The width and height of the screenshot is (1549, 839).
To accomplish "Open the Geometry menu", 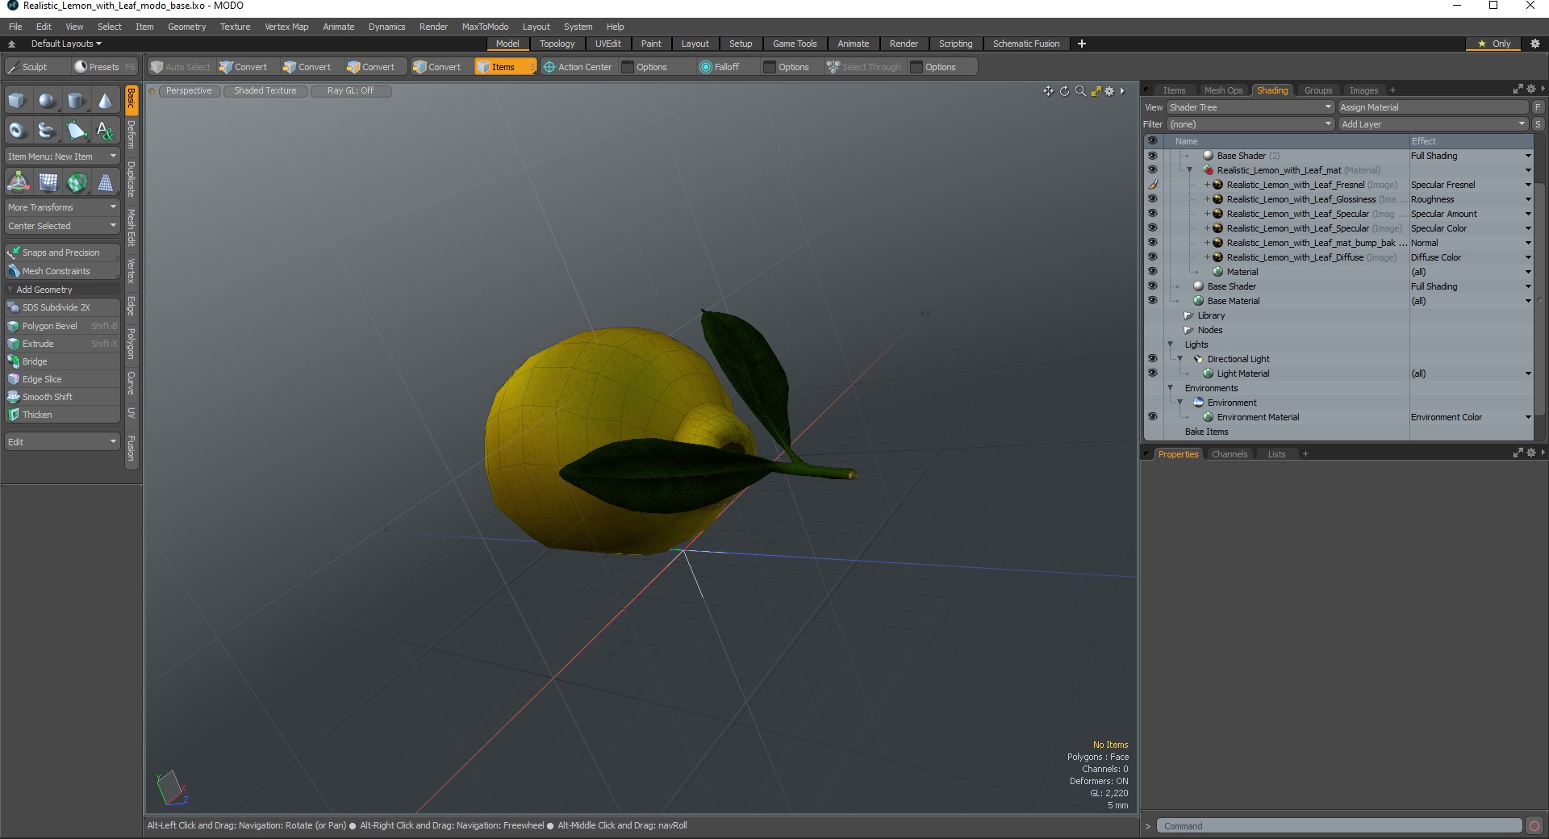I will (186, 27).
